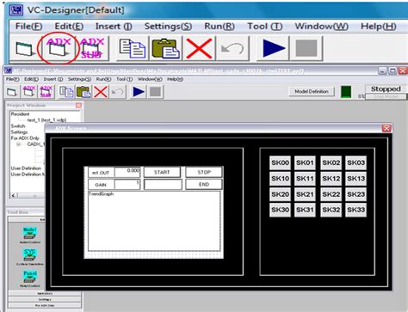The height and width of the screenshot is (312, 408).
Task: Click the small copy icon in lower window toolbar
Action: [66, 92]
